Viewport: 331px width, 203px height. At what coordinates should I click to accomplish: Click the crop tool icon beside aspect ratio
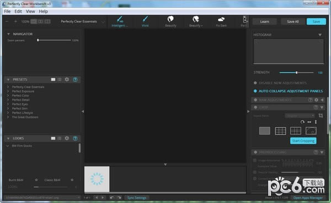pyautogui.click(x=321, y=115)
